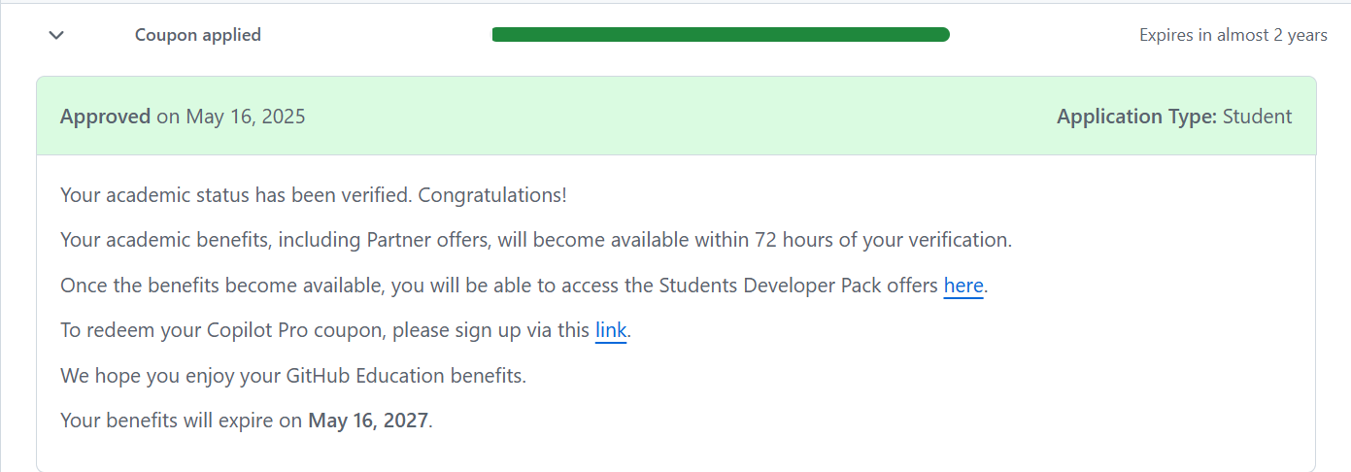Follow the Copilot Pro sign up 'link'
Viewport: 1351px width, 472px height.
610,330
